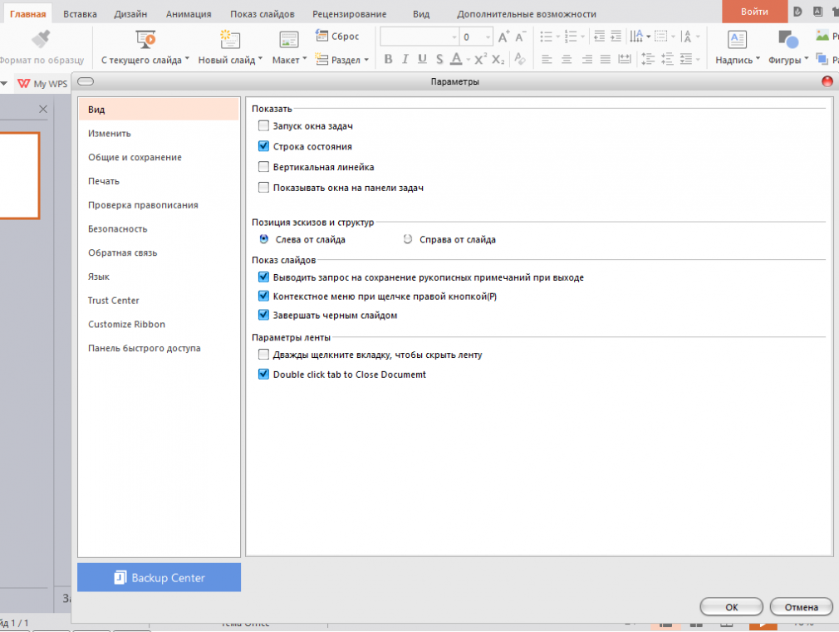Toggle bold formatting (B)
839x632 pixels.
[x=389, y=59]
